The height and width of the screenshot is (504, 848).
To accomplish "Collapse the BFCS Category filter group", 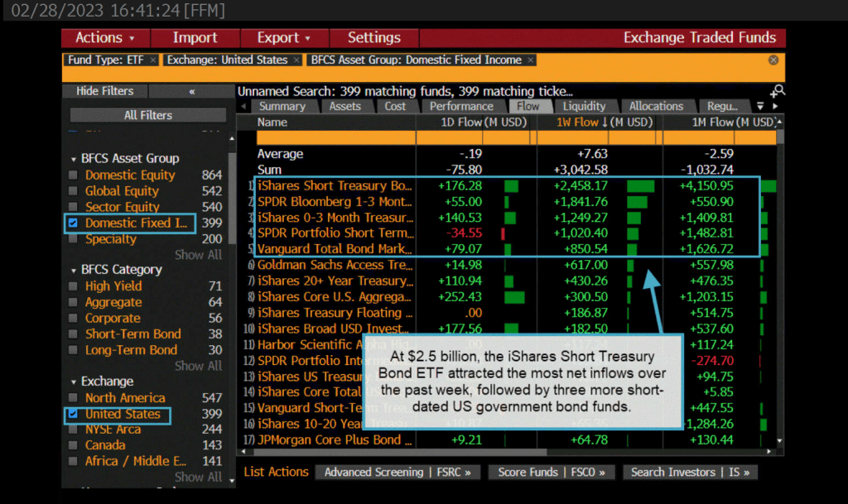I will (73, 270).
